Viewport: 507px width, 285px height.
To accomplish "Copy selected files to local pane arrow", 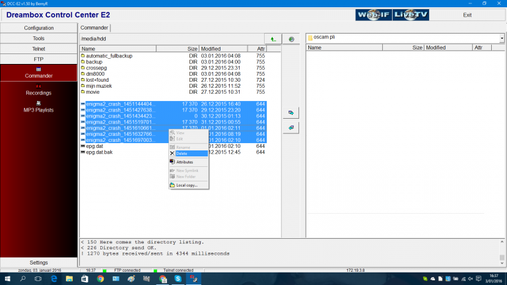I will coord(291,113).
